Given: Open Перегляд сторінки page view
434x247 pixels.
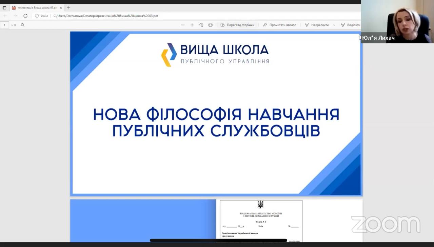Looking at the screenshot, I should coord(237,25).
